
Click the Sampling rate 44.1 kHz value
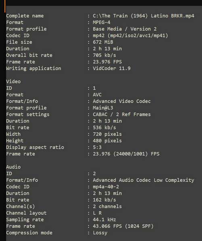click(104, 220)
